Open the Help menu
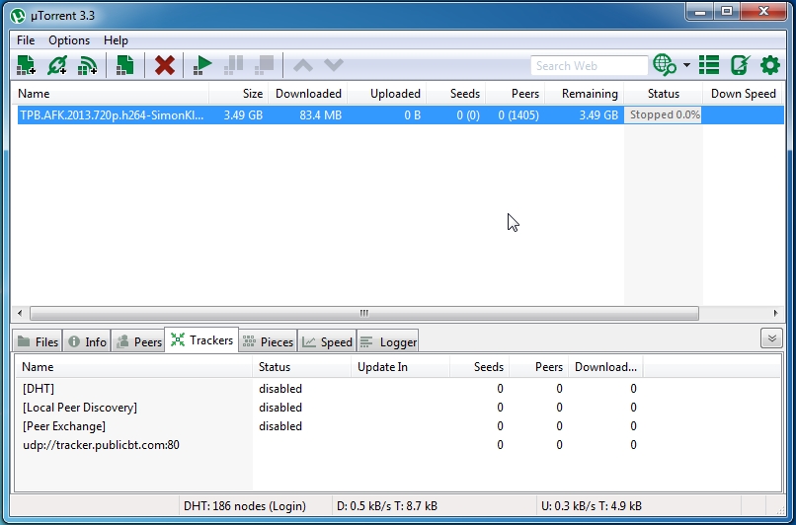Viewport: 796px width, 525px height. [116, 40]
